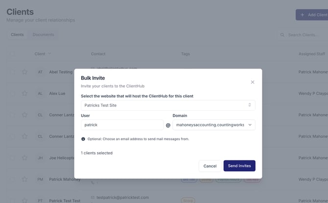Toggle the select all clients checkbox

click(x=13, y=54)
